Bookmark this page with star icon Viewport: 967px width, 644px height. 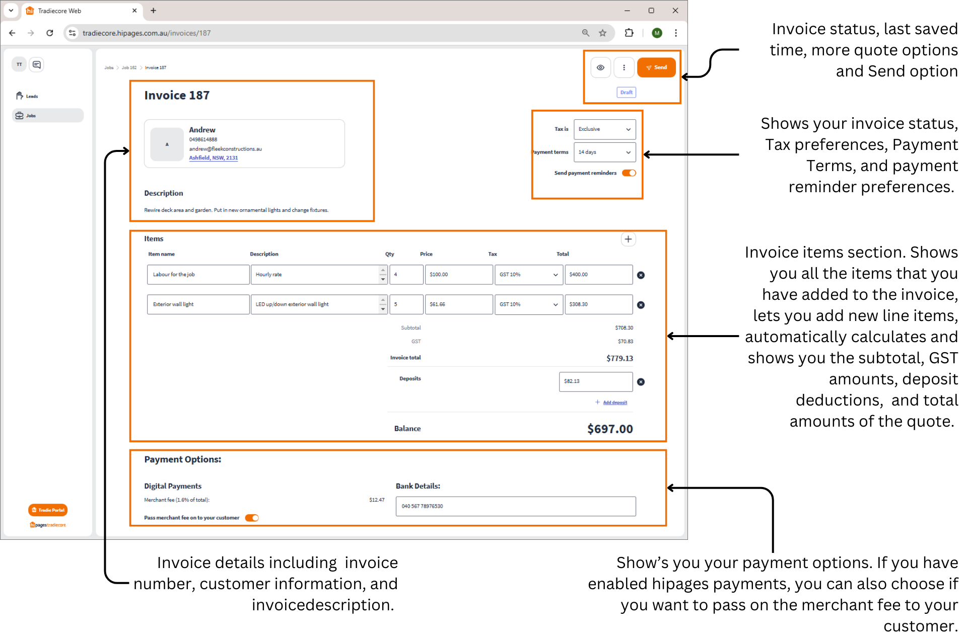click(602, 33)
